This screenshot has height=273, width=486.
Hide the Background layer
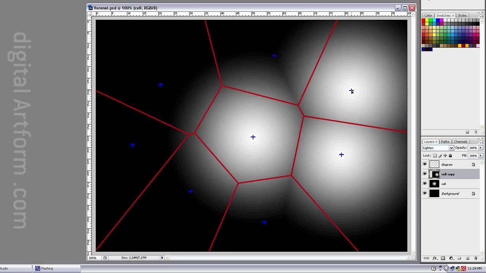pyautogui.click(x=425, y=193)
